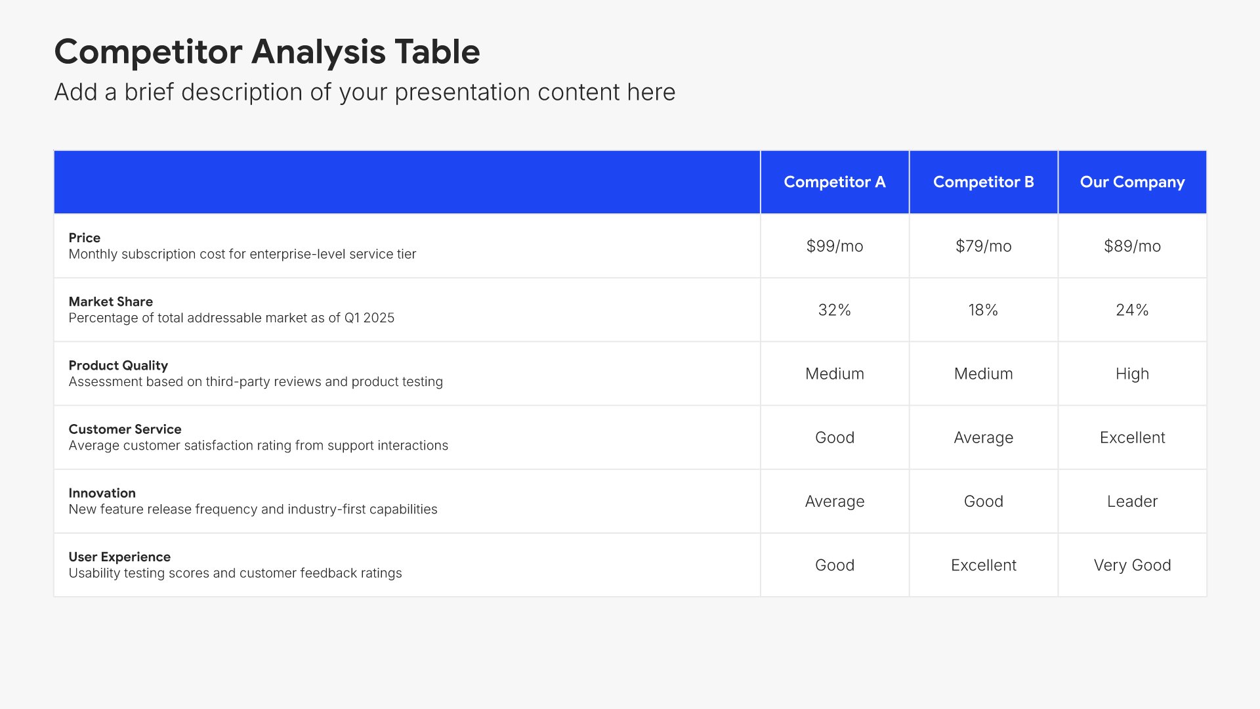Click the 'New feature release frequency' description
Screen dimensions: 1260x709
(x=253, y=509)
